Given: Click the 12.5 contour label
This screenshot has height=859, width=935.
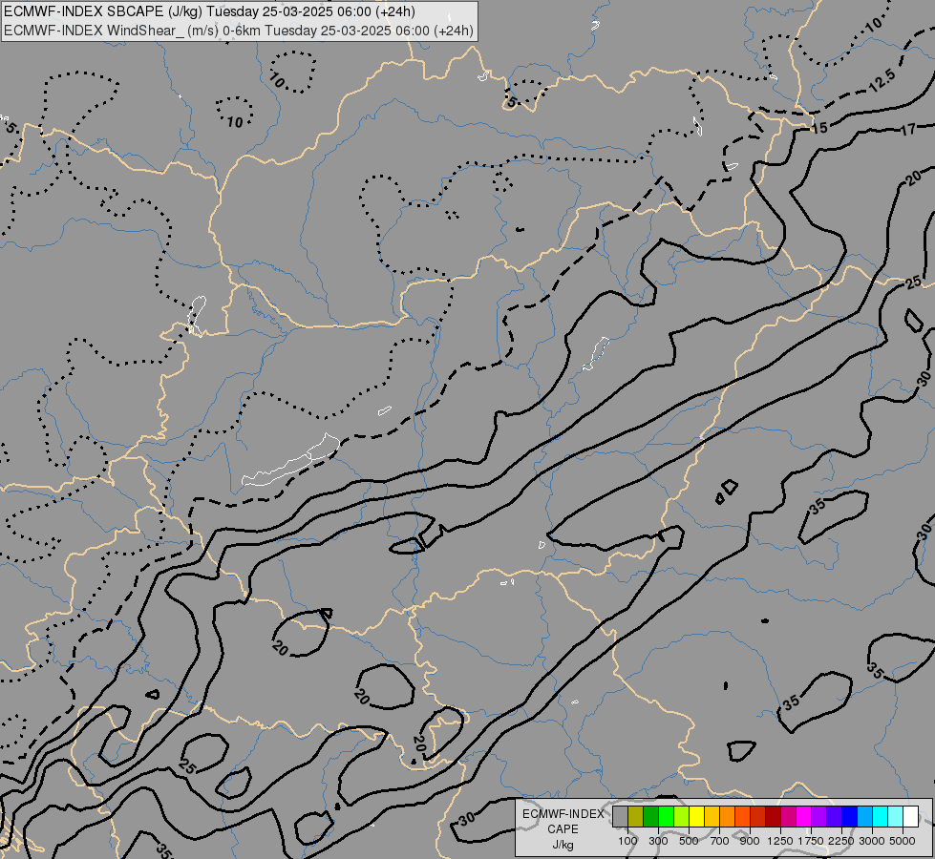Looking at the screenshot, I should pyautogui.click(x=882, y=80).
